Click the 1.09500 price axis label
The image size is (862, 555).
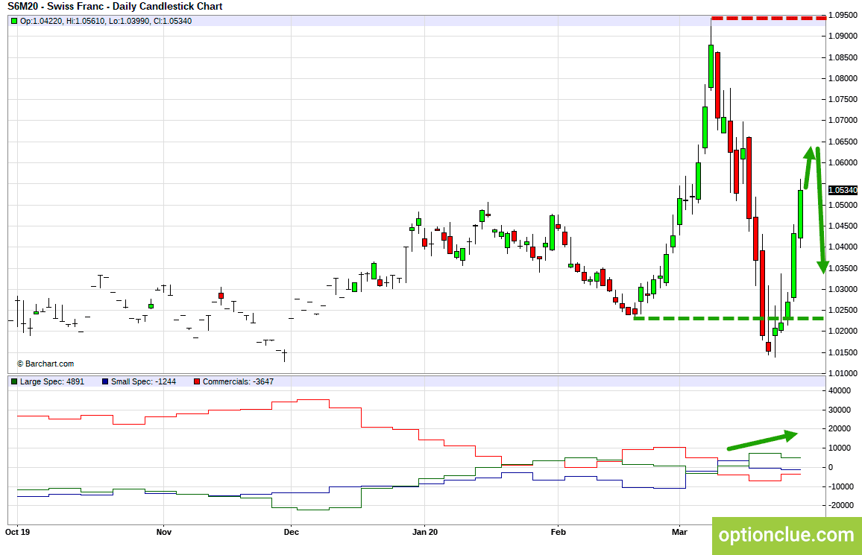(843, 16)
